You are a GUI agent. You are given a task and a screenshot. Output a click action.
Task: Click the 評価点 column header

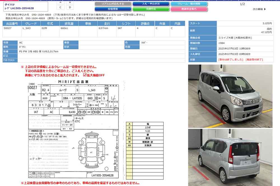tap(145, 24)
